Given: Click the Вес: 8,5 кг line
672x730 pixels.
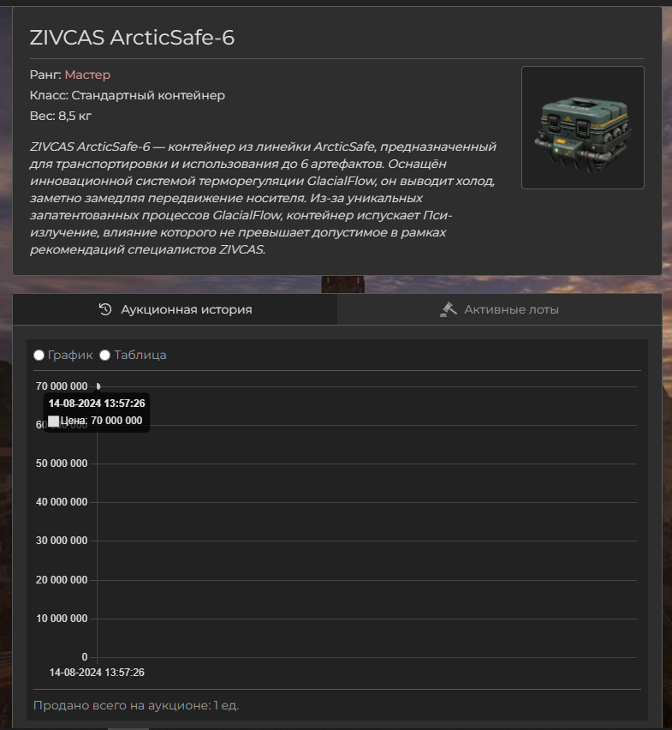Looking at the screenshot, I should [x=61, y=116].
